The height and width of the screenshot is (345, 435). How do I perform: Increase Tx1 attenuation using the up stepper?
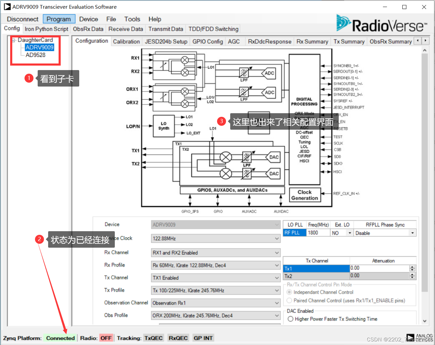(412, 267)
